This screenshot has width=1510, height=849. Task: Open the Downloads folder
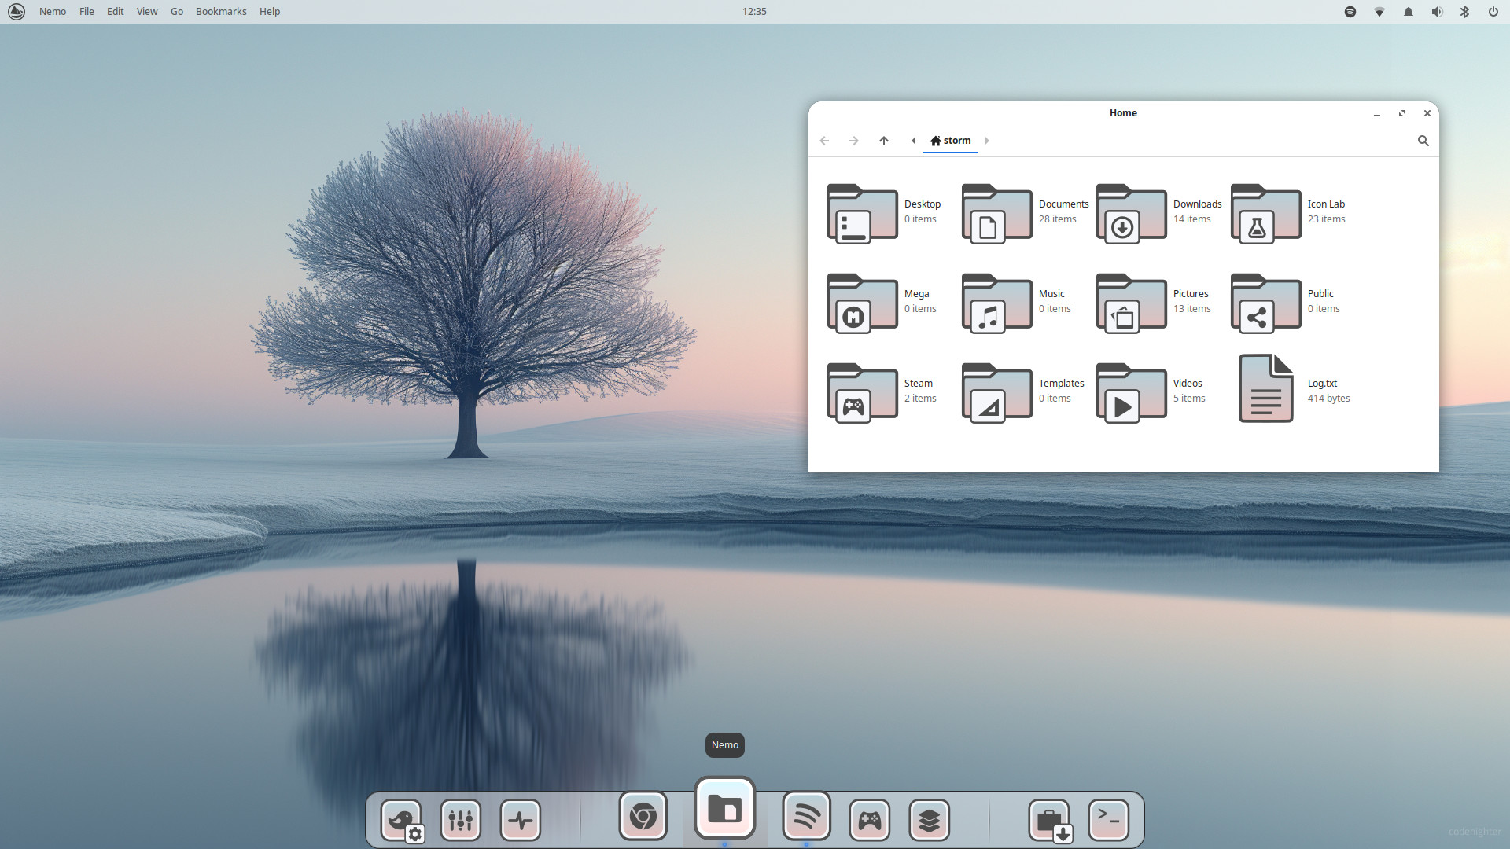(x=1131, y=214)
